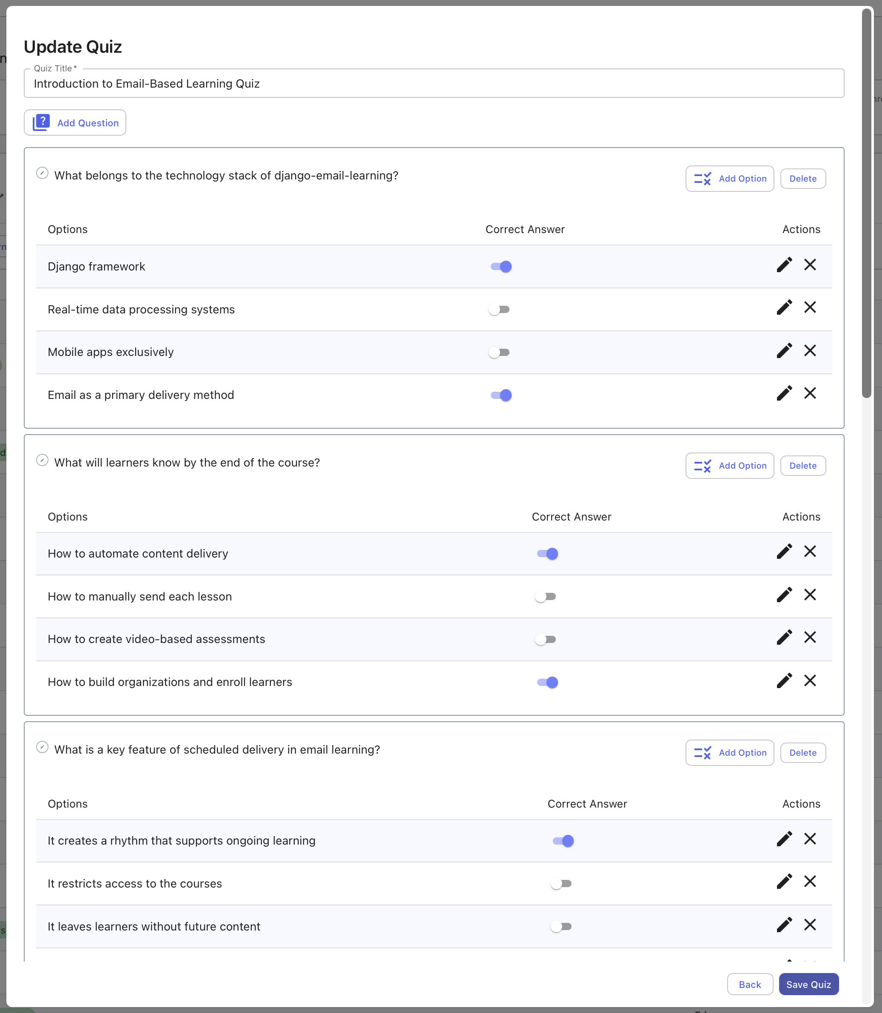Screen dimensions: 882x1013
Task: Remove 'It leaves learners without future content'
Action: [x=810, y=925]
